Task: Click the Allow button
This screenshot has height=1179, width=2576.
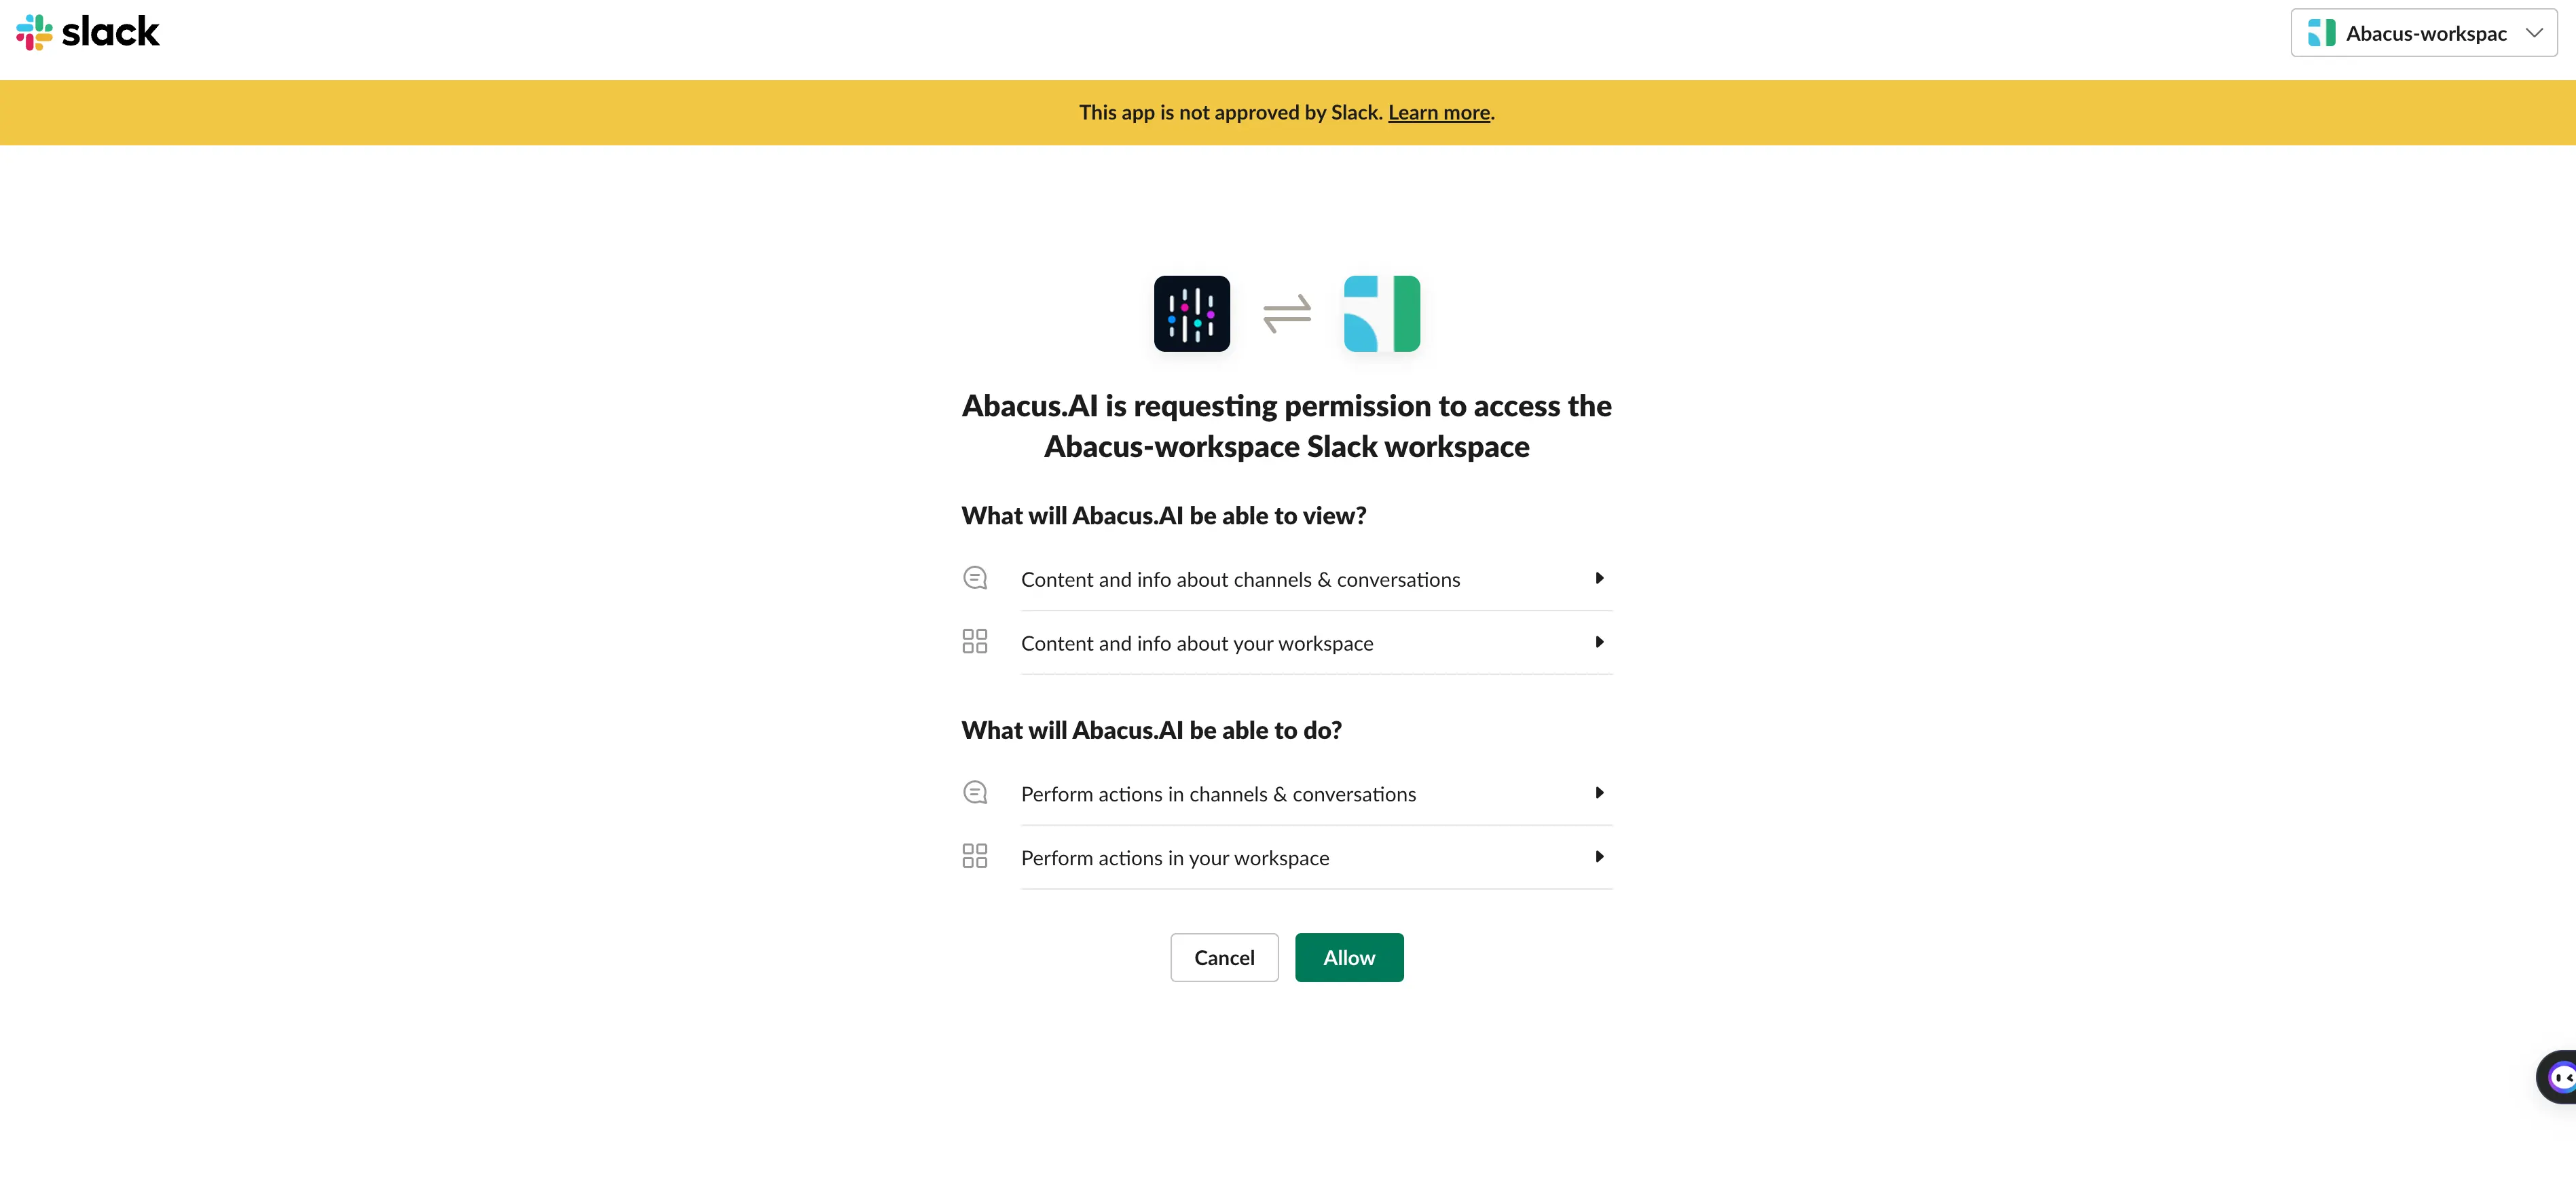Action: pyautogui.click(x=1348, y=958)
